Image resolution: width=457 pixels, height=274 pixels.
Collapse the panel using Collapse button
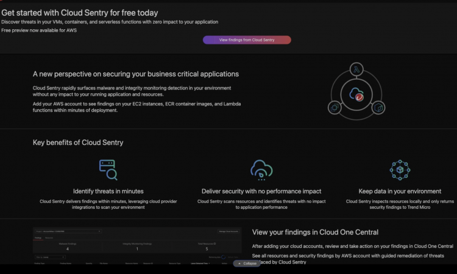coord(247,264)
